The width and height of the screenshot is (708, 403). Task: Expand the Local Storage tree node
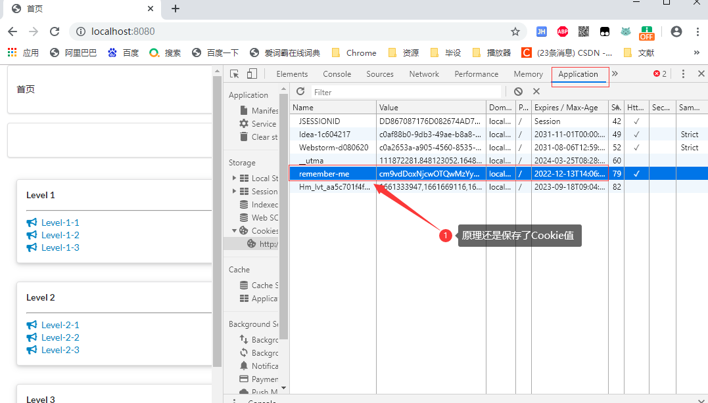[x=235, y=179]
